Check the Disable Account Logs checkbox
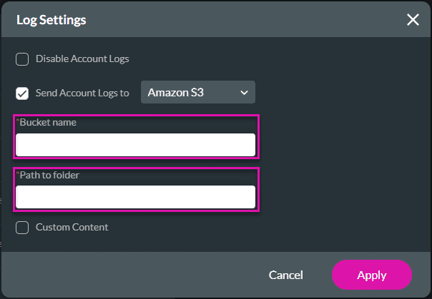The width and height of the screenshot is (432, 299). point(22,59)
